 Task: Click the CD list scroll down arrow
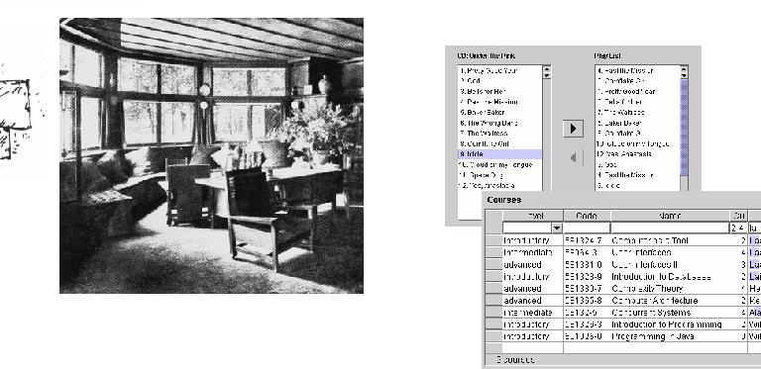[547, 75]
